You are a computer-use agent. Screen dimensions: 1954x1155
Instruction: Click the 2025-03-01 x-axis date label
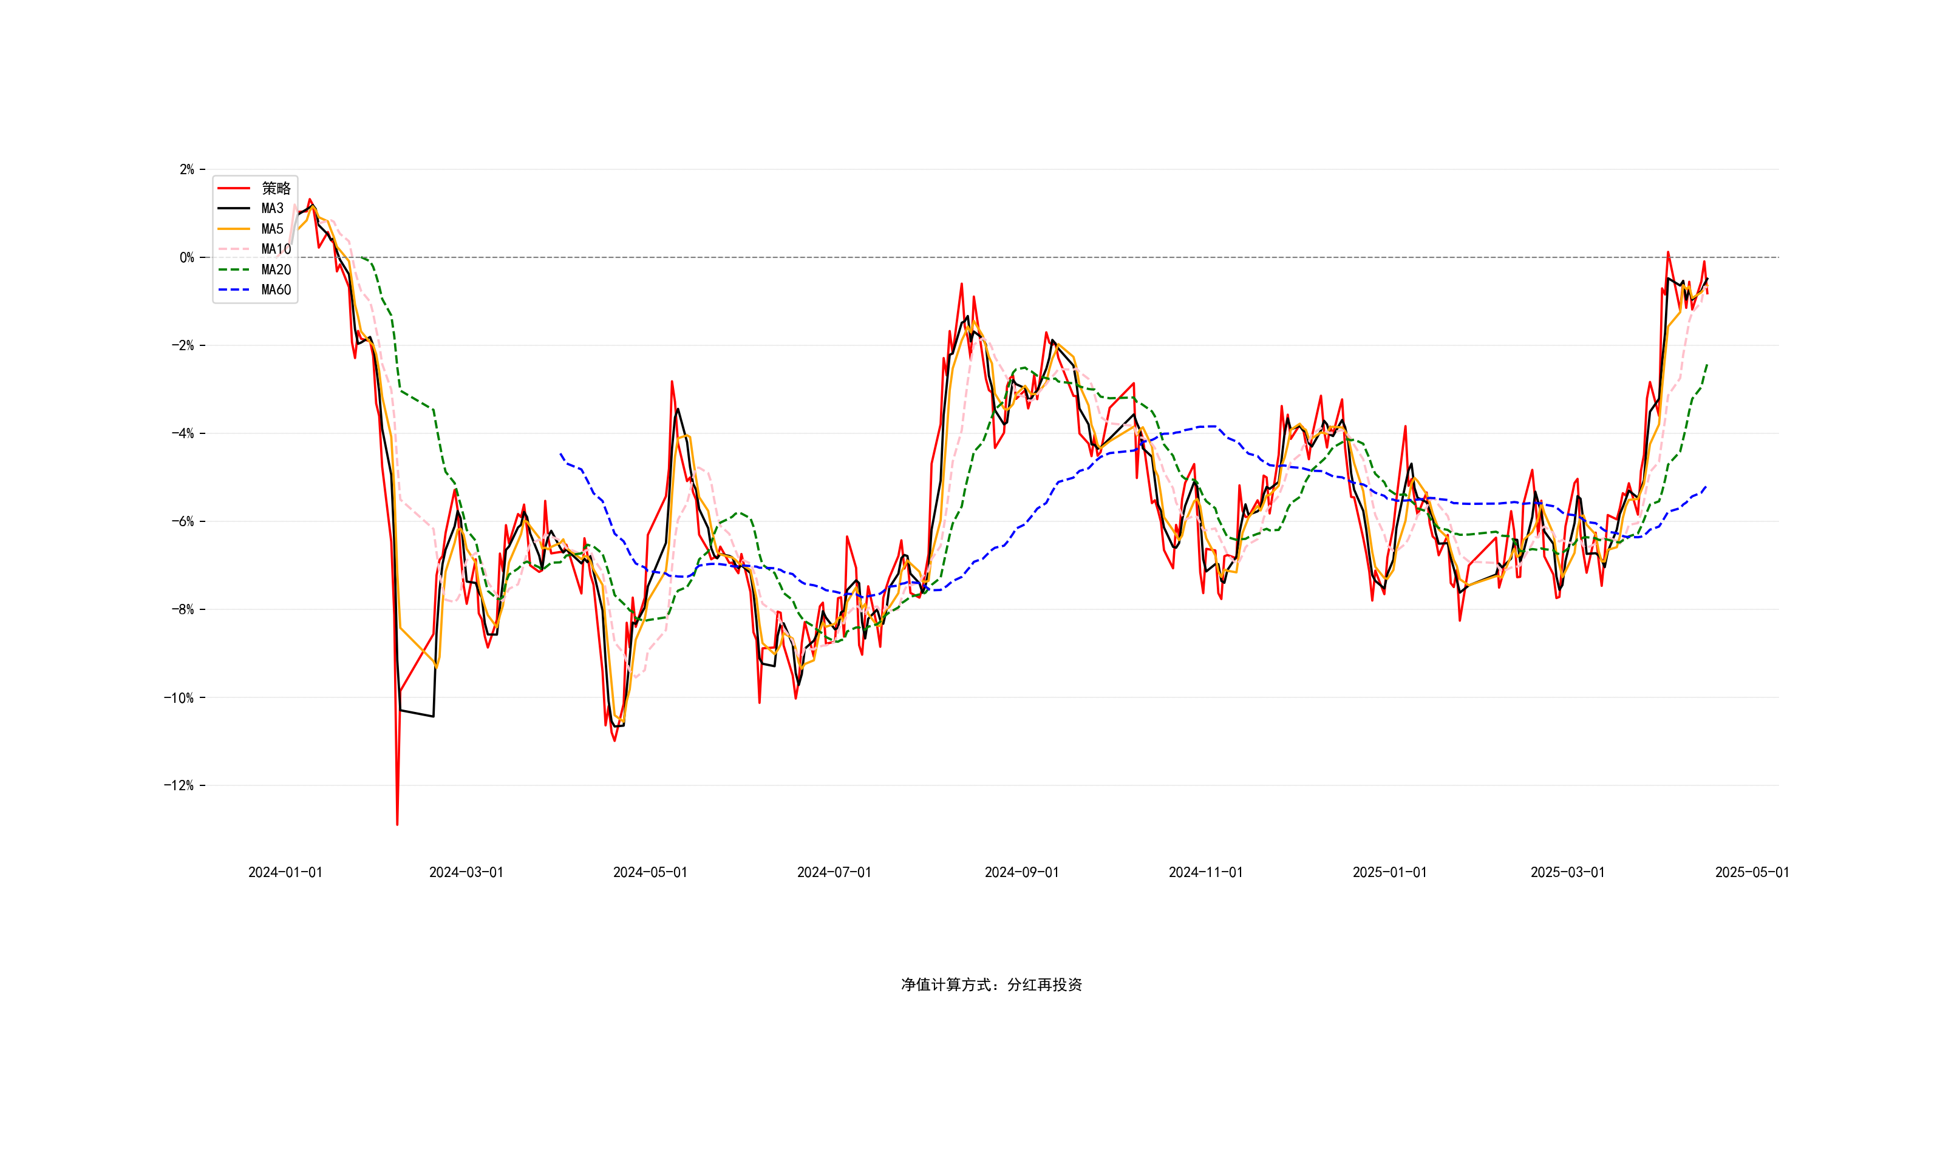[x=1567, y=873]
